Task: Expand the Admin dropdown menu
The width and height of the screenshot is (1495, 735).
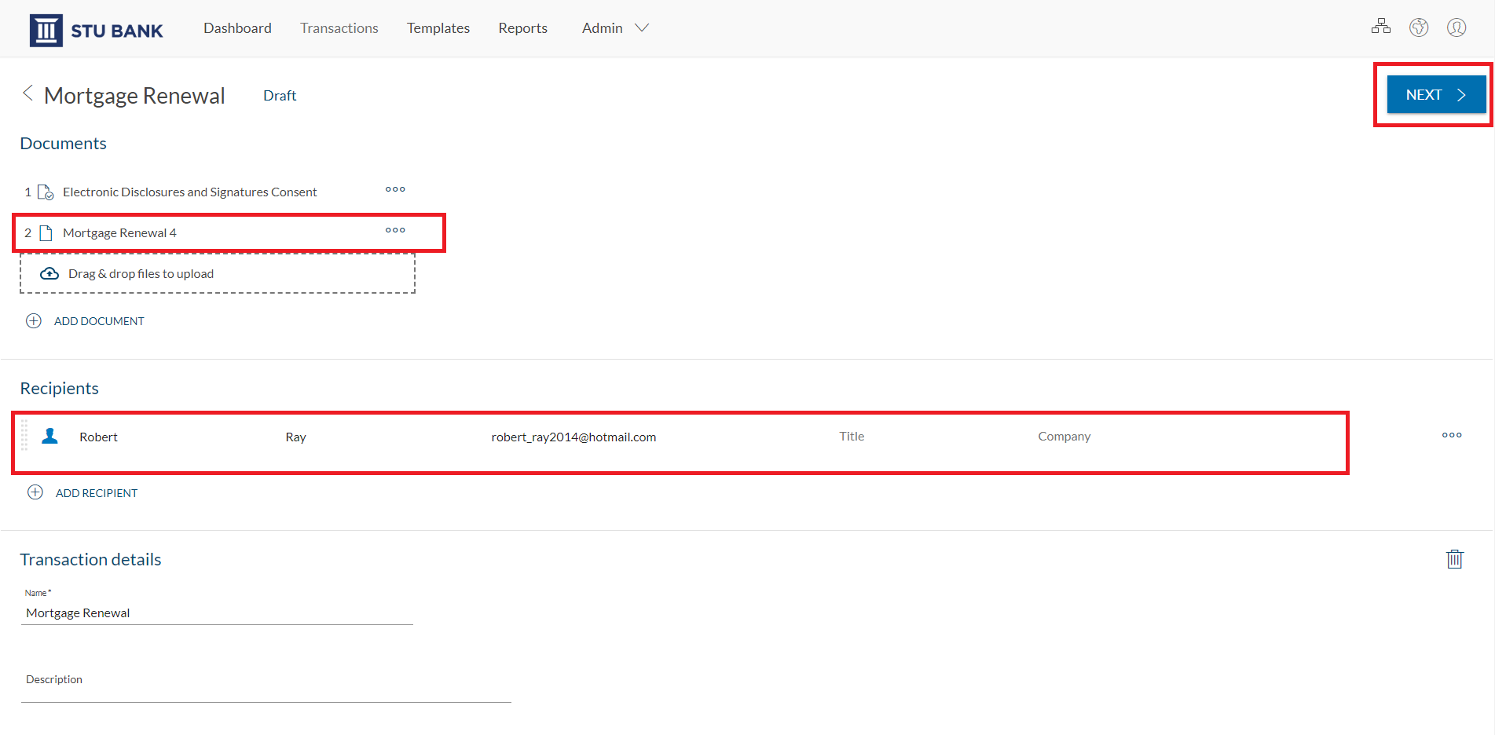Action: (x=615, y=28)
